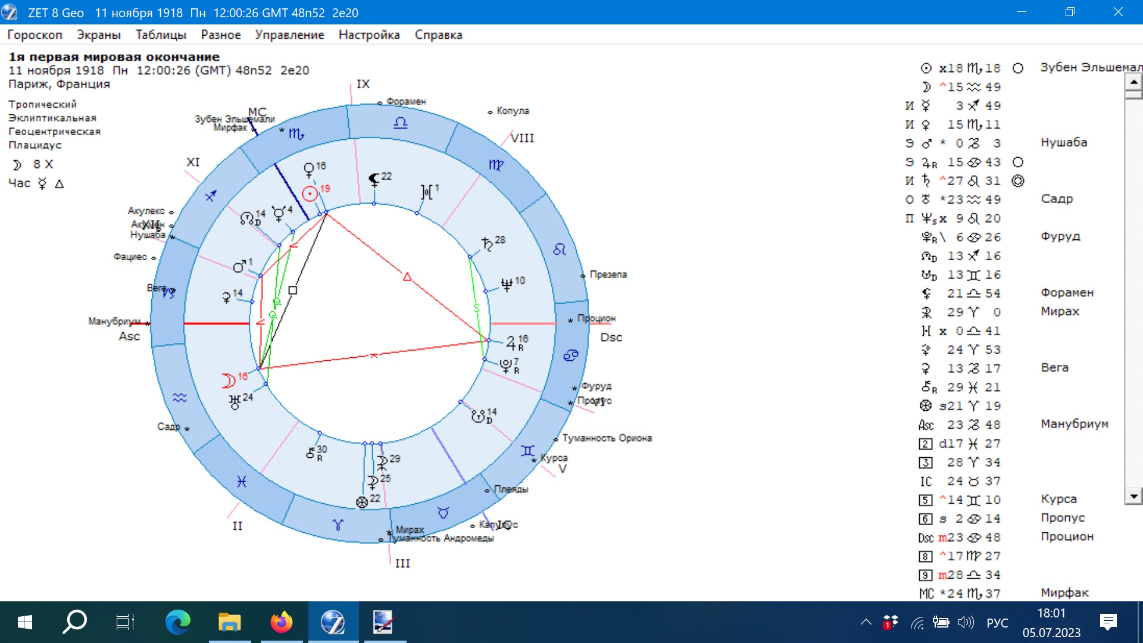The image size is (1143, 643).
Task: Click the Jupiter retrograde glyph near Dsc
Action: click(x=512, y=343)
